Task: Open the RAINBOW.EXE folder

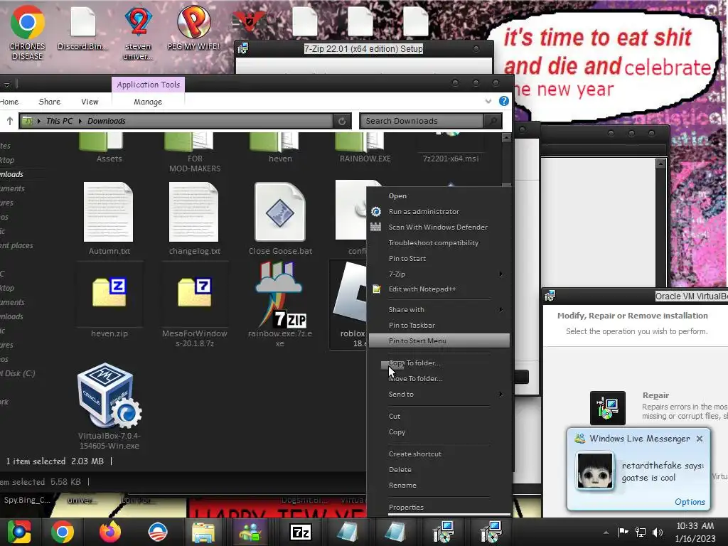Action: click(365, 148)
